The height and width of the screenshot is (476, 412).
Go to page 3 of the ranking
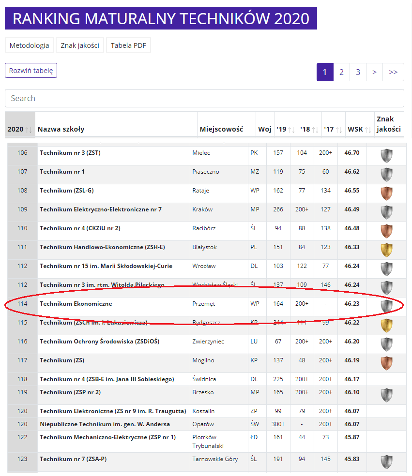pyautogui.click(x=358, y=72)
